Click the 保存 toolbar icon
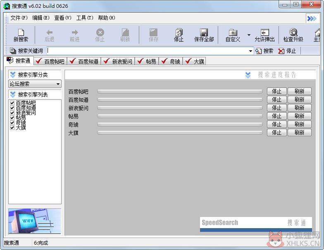324x250 pixels. [x=154, y=32]
